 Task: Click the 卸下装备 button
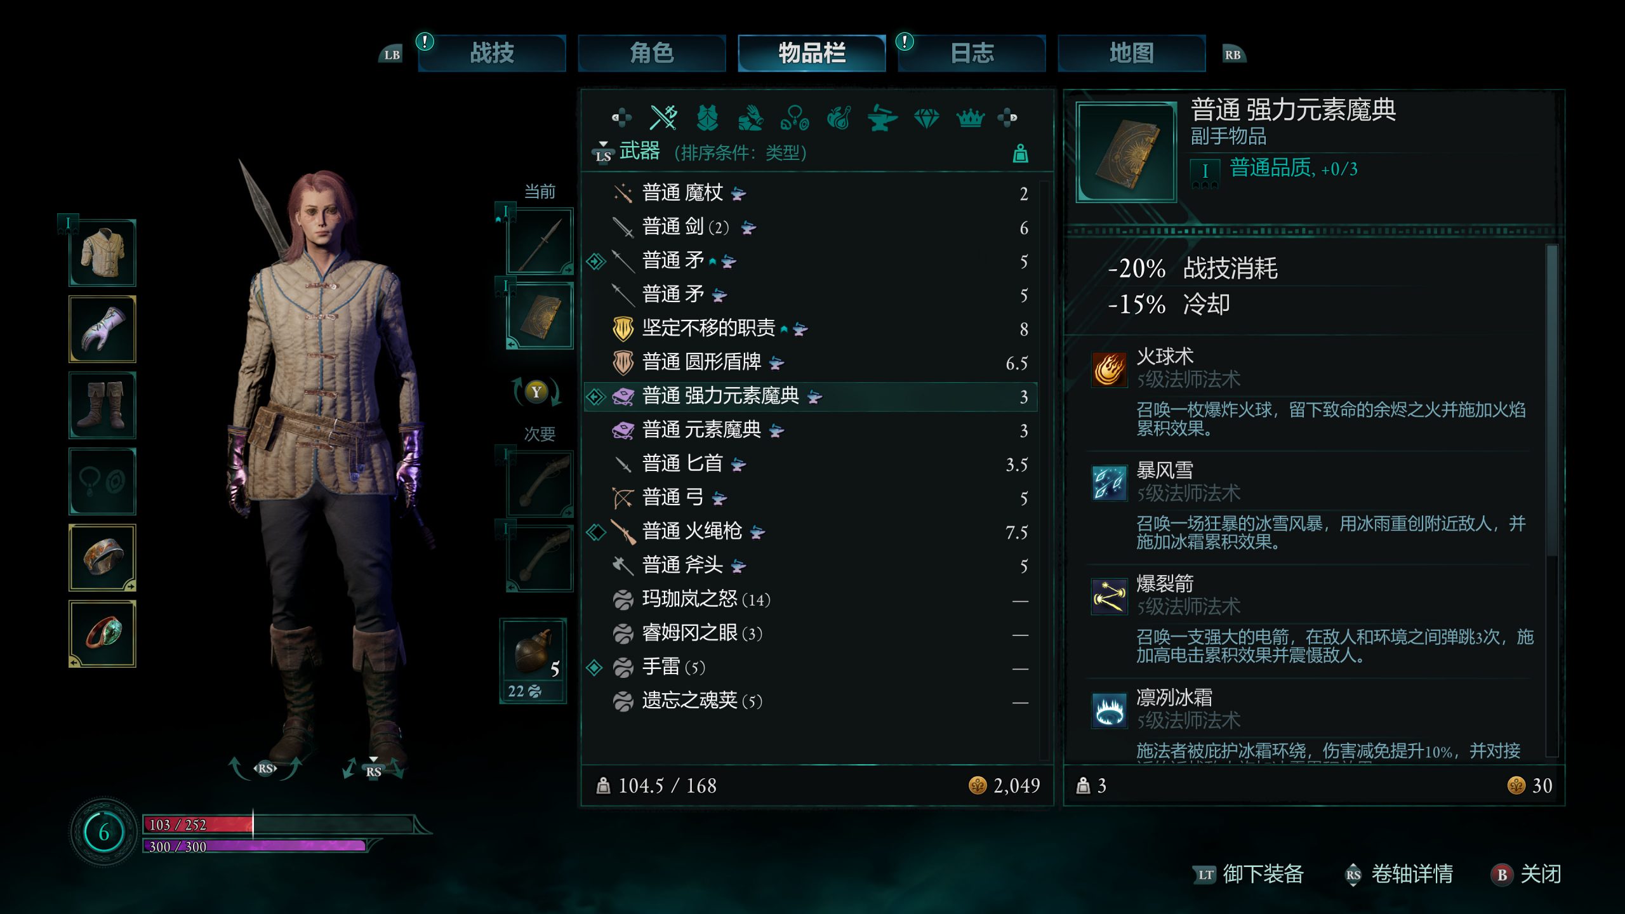point(1248,874)
